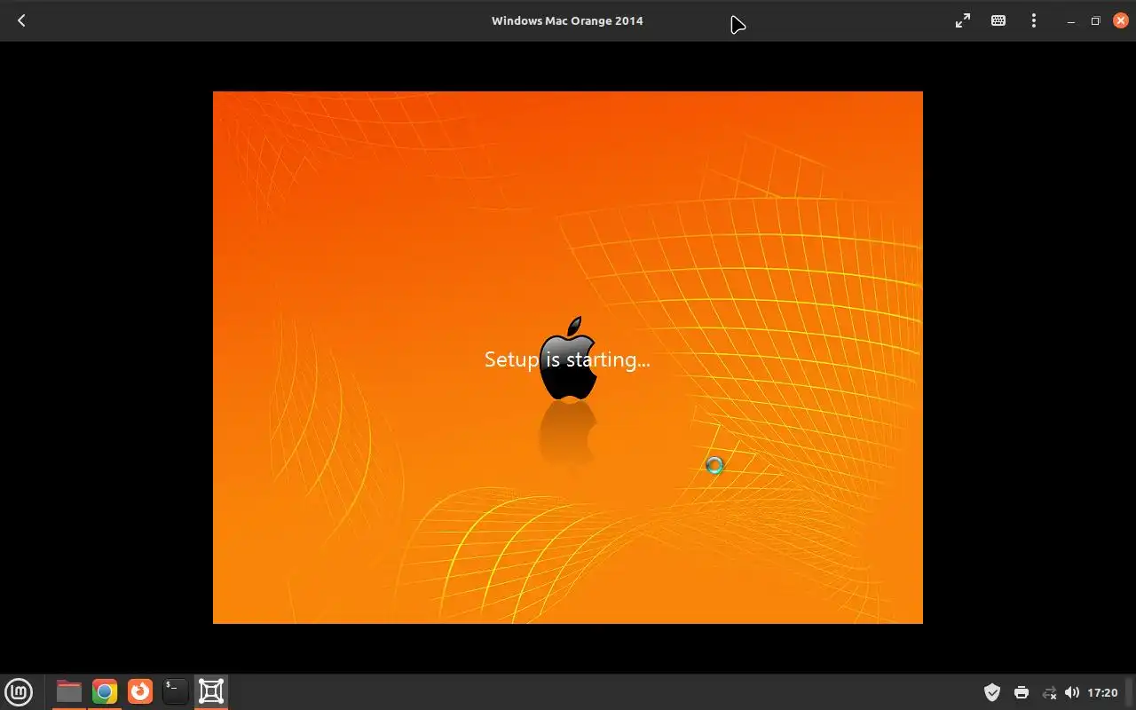Minimize the Boxes window

point(1071,21)
